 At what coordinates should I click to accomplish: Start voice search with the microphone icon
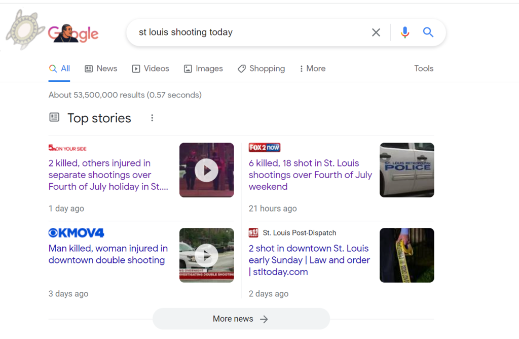click(x=404, y=32)
